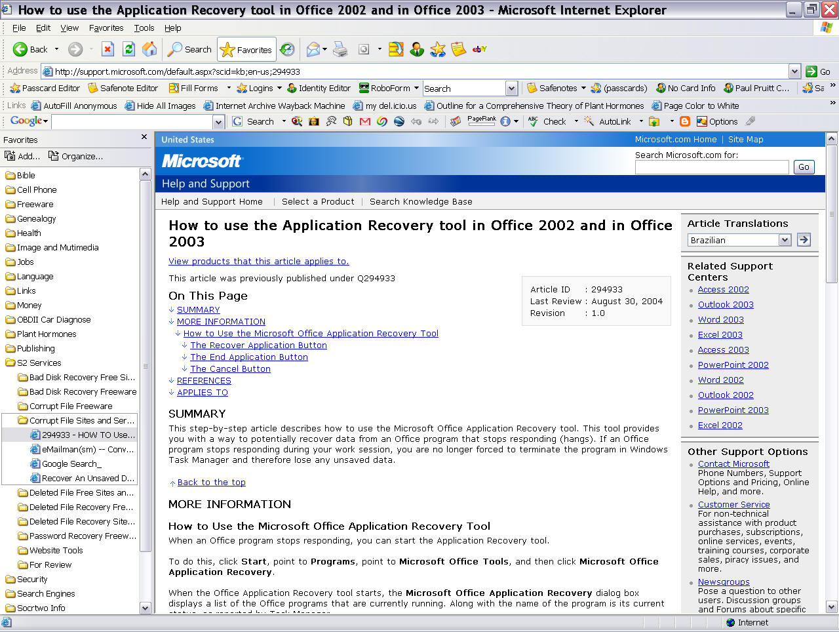Image resolution: width=839 pixels, height=632 pixels.
Task: Open the Site Map link
Action: point(745,139)
